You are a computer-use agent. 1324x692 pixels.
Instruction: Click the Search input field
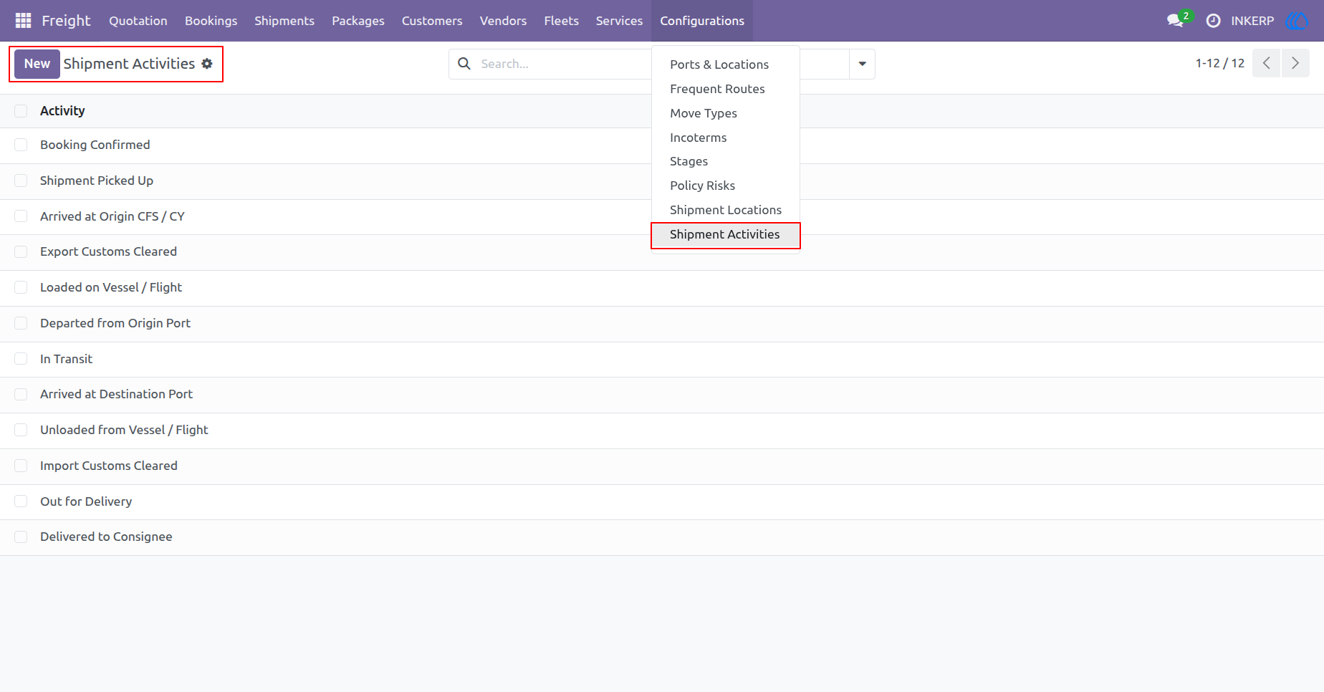tap(562, 64)
